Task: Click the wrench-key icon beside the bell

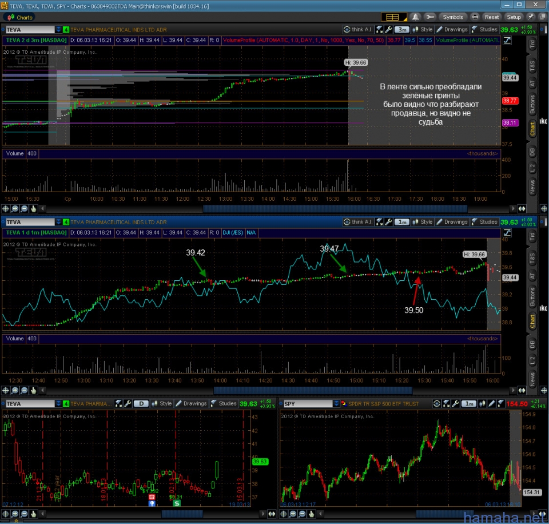Action: (x=430, y=17)
